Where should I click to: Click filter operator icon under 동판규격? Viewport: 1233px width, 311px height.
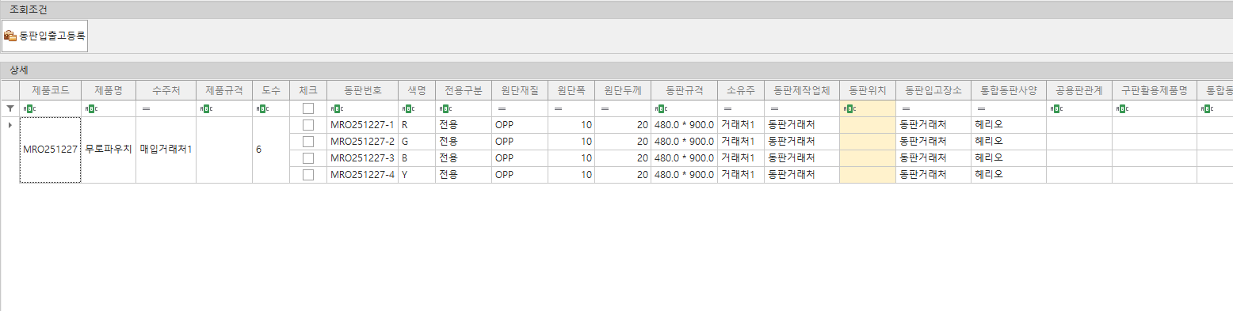point(661,108)
